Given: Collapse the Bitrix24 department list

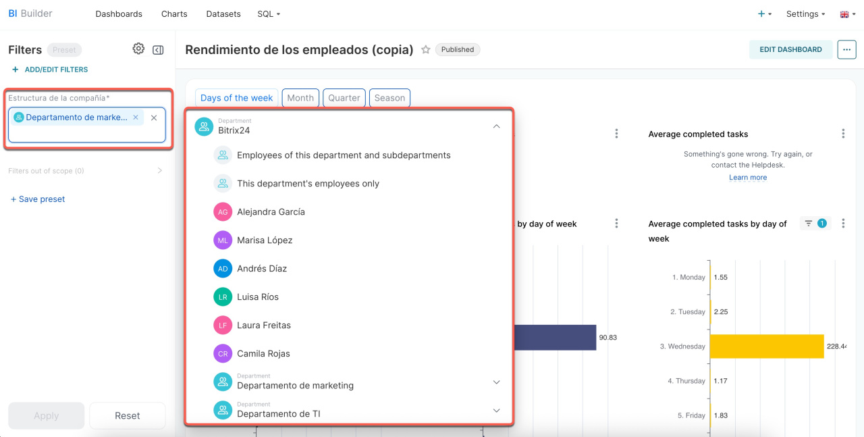Looking at the screenshot, I should 496,126.
